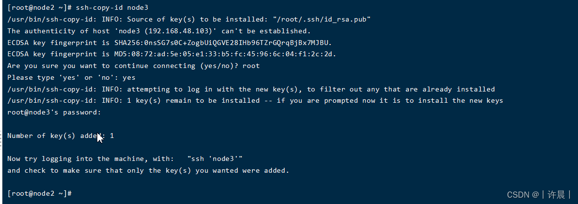
Task: Click the root@node3's password prompt
Action: [54, 112]
